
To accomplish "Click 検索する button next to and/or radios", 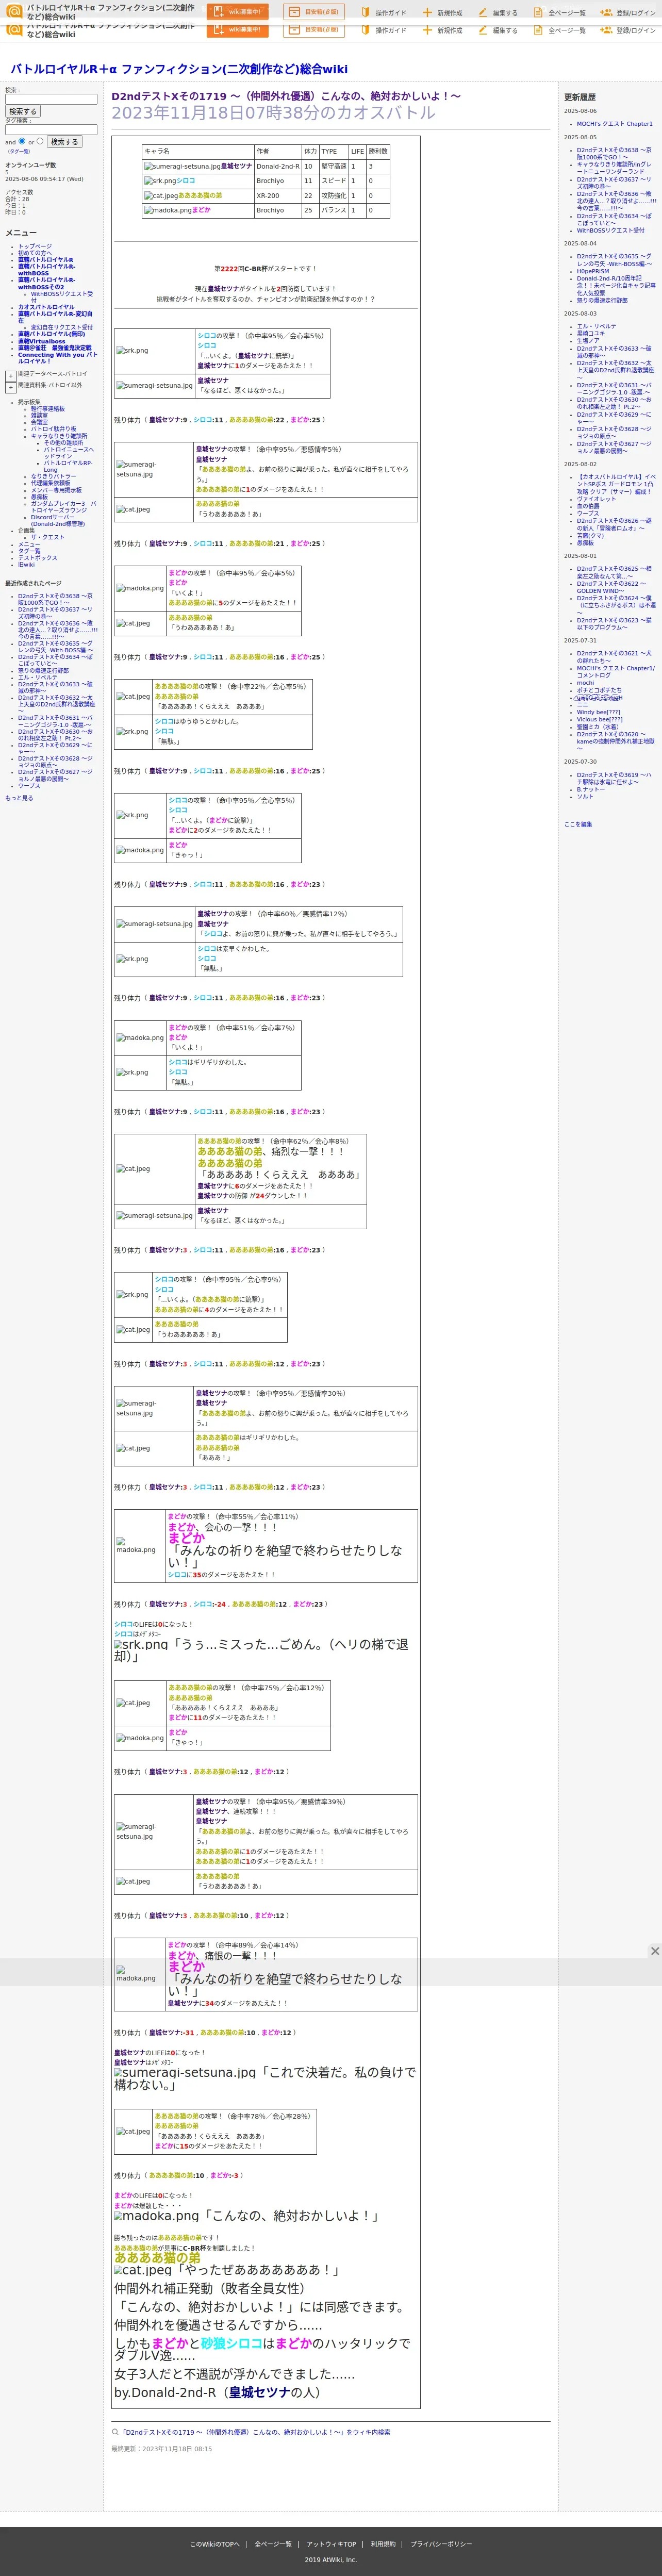I will pos(64,142).
